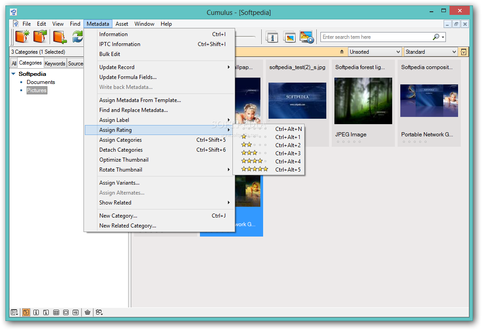The width and height of the screenshot is (482, 330).
Task: Collapse the Softpedia category tree
Action: (13, 74)
